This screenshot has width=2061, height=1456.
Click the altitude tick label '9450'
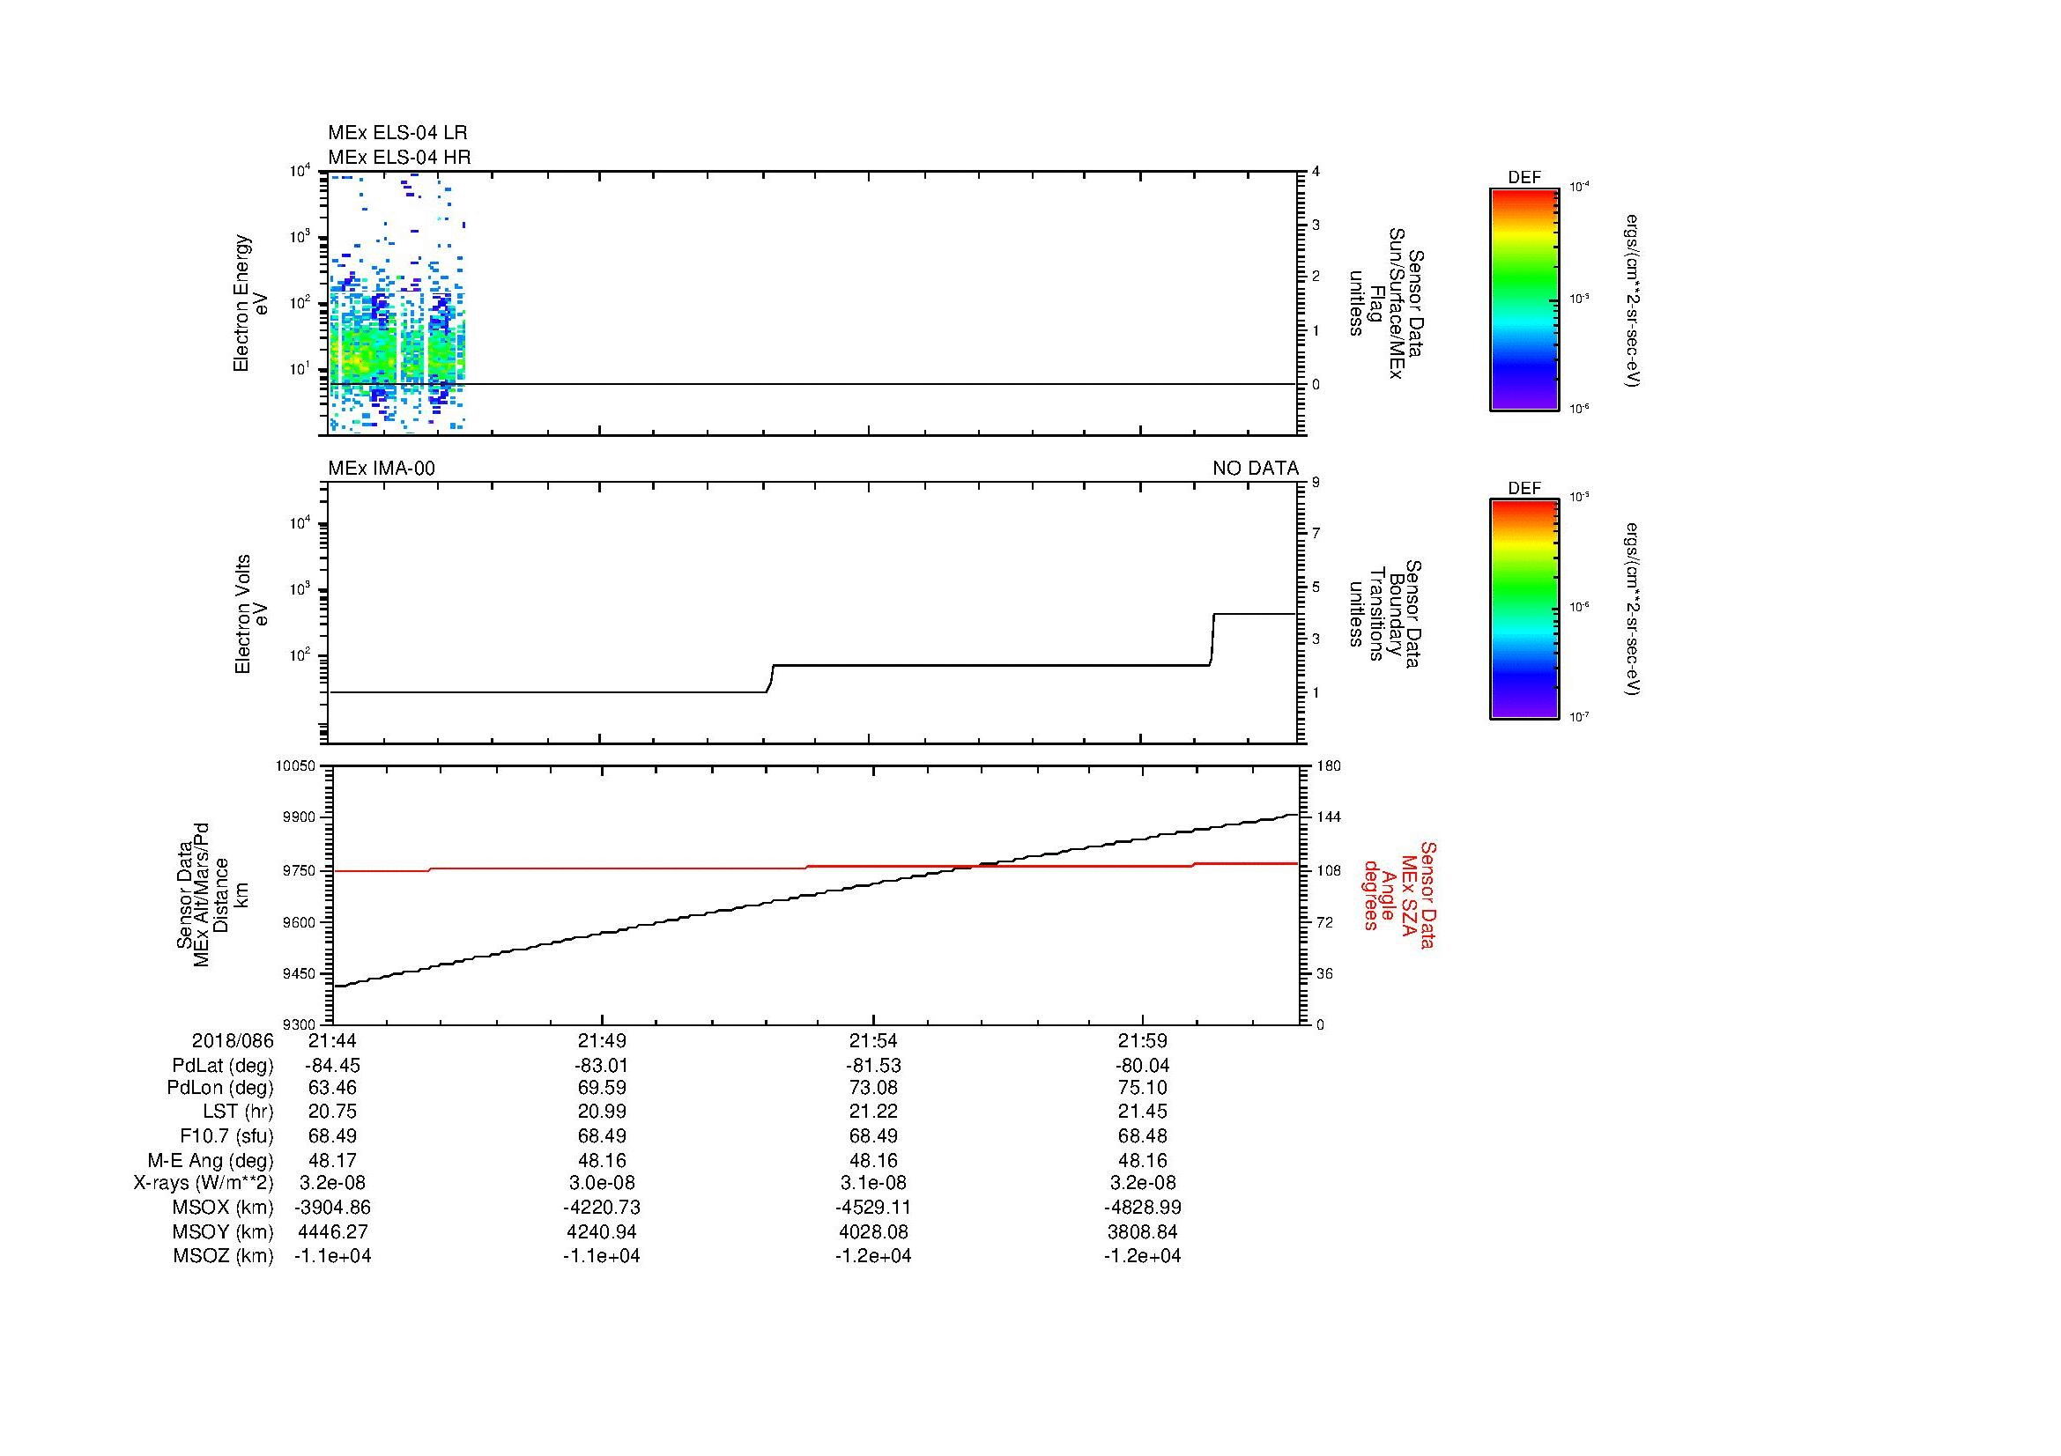coord(300,973)
